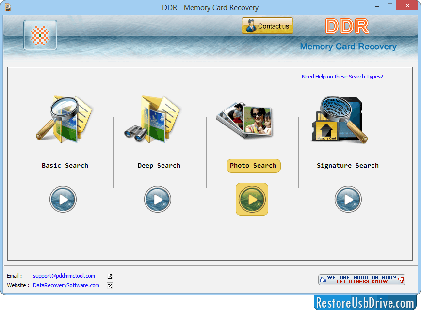This screenshot has width=421, height=310.
Task: Click external link icon beside website address
Action: tap(110, 286)
